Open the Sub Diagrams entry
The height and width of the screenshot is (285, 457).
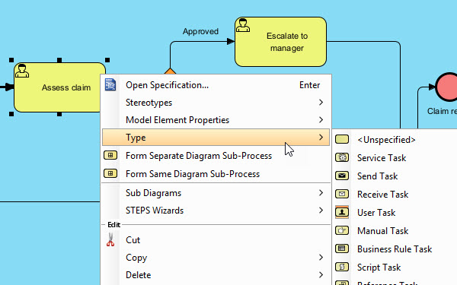tap(216, 193)
